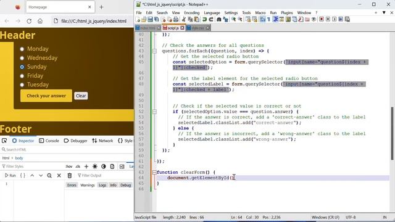Click the previous expression up chevron in console editor
This screenshot has height=222, width=395.
32,175
